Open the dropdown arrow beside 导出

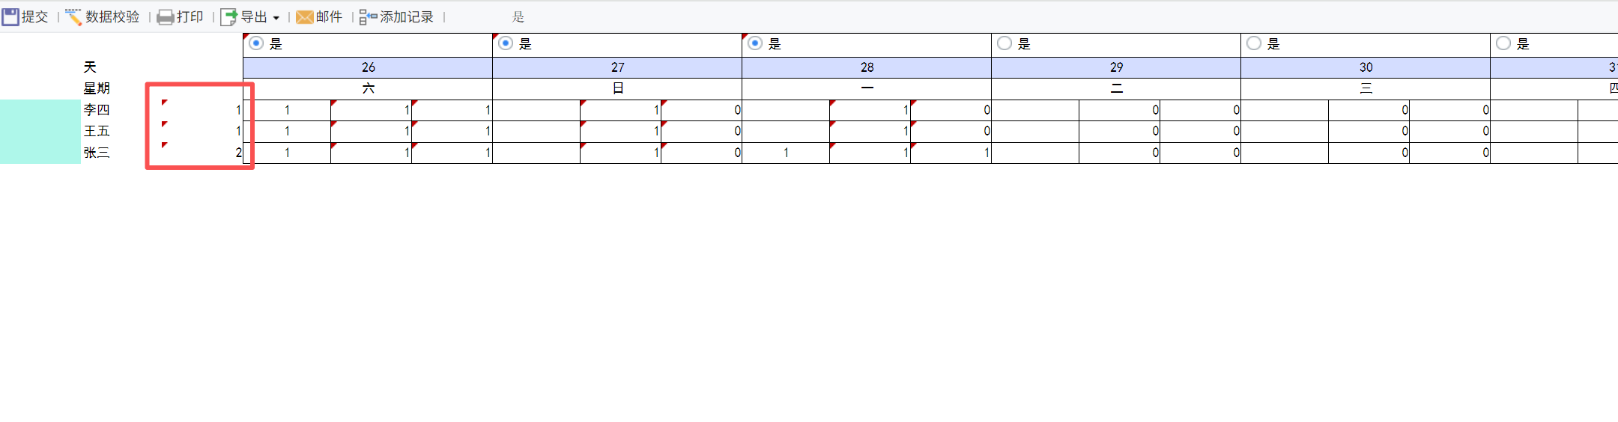click(x=276, y=18)
